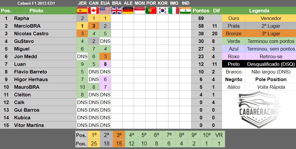This screenshot has height=149, width=296.
Task: Click the VR points header cell
Action: tap(219, 135)
